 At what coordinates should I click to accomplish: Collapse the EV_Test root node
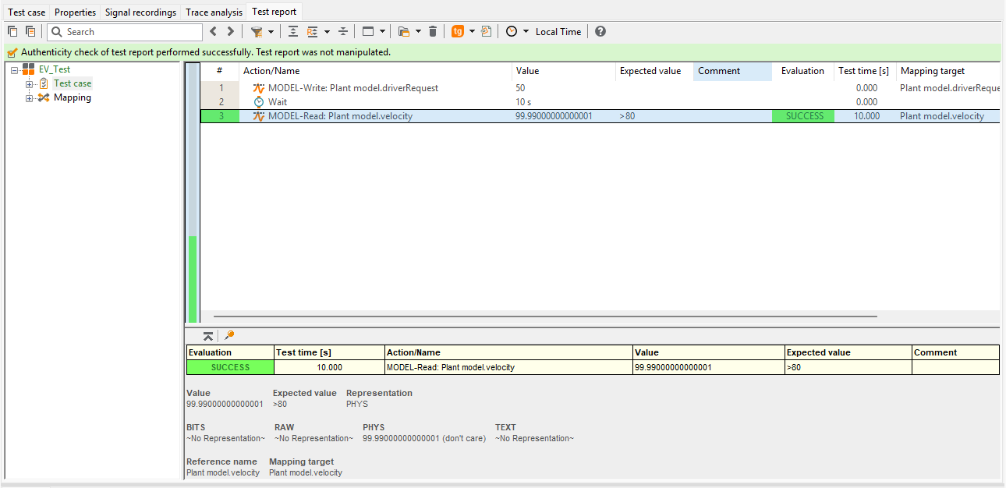15,69
